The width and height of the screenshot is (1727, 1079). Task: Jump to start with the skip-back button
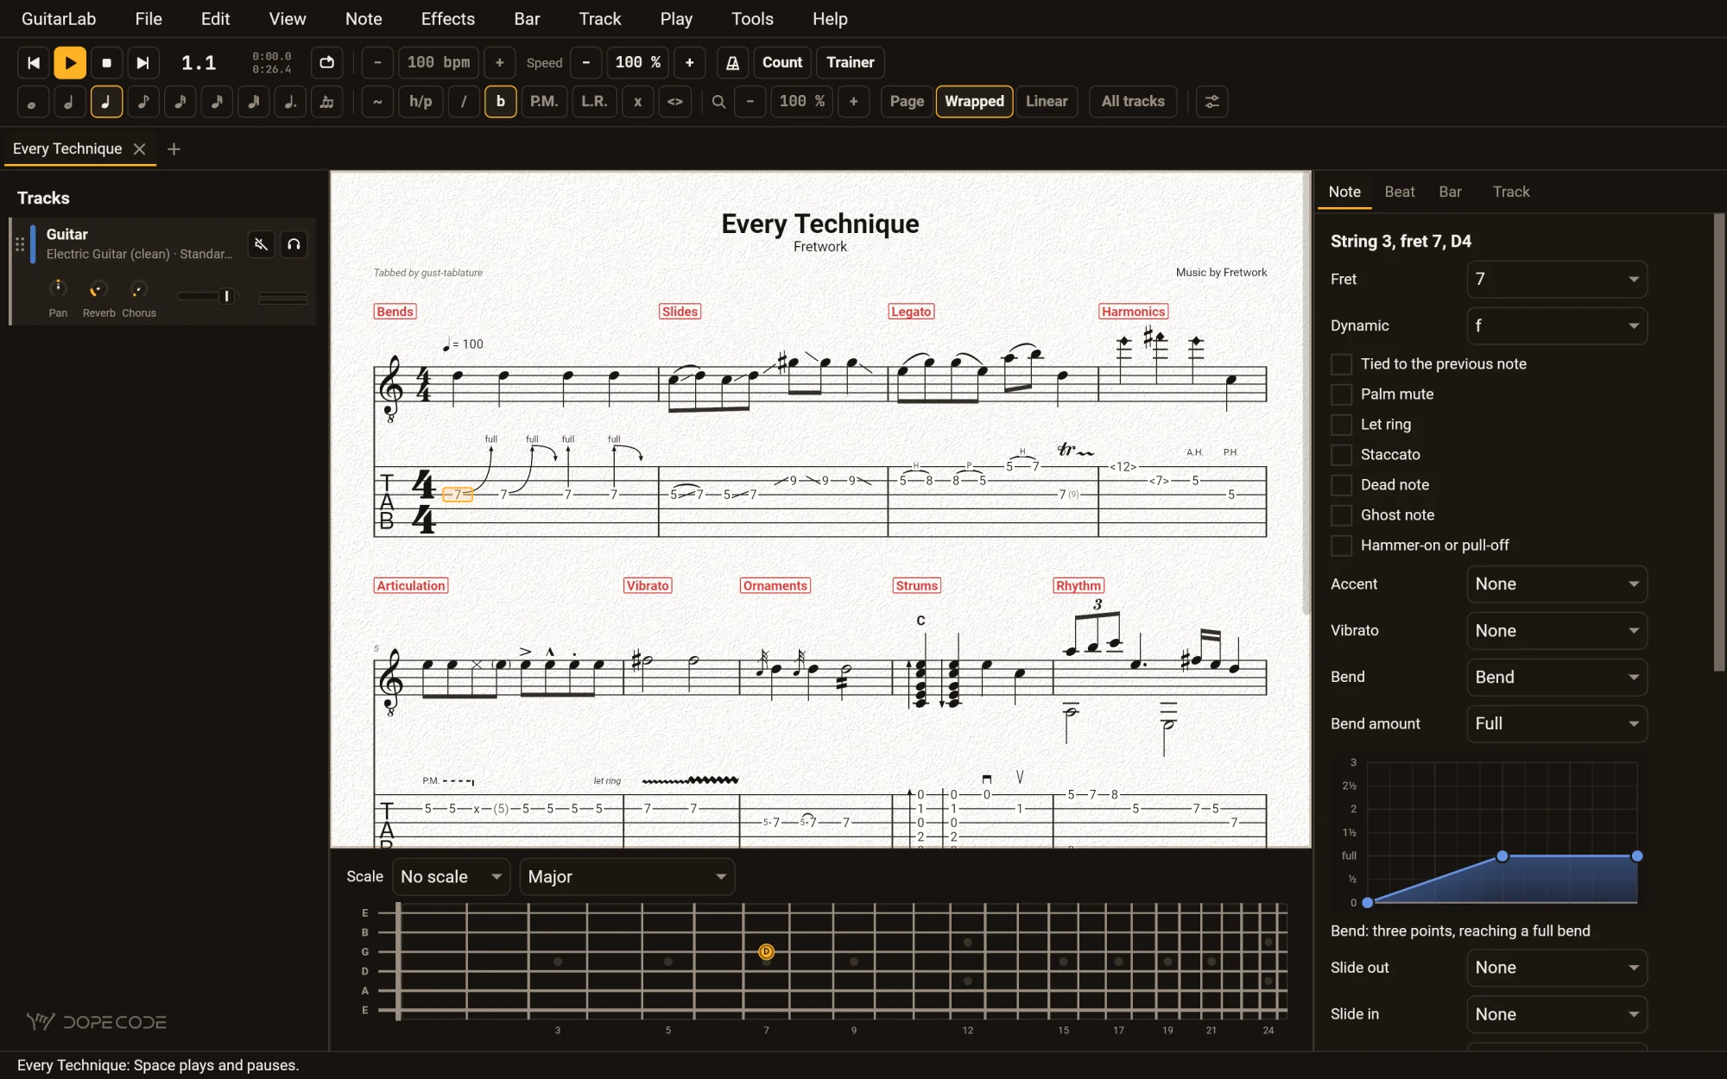click(x=33, y=62)
